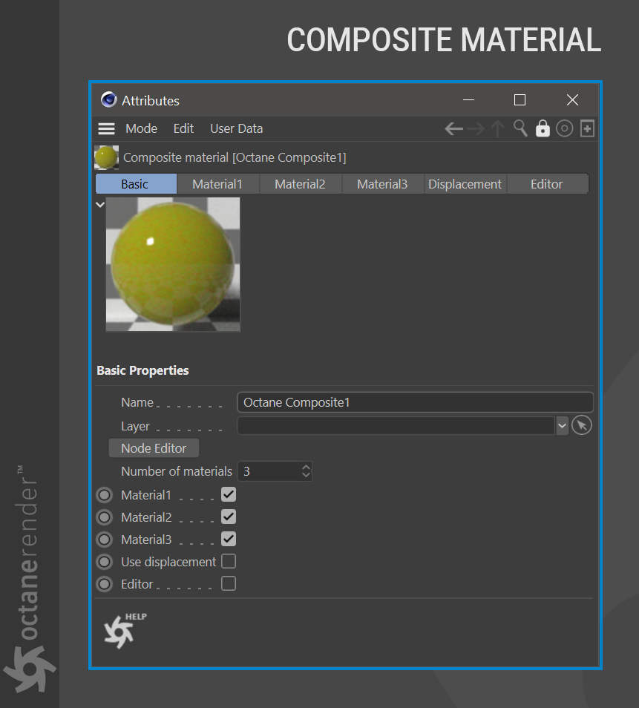
Task: Switch to the Material2 tab
Action: tap(301, 184)
